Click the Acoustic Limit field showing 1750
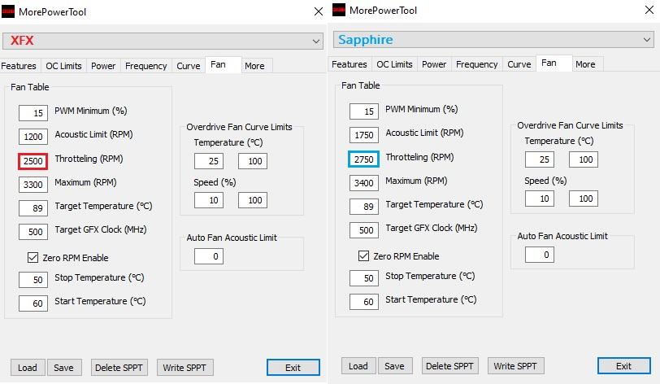This screenshot has height=384, width=660. tap(364, 135)
